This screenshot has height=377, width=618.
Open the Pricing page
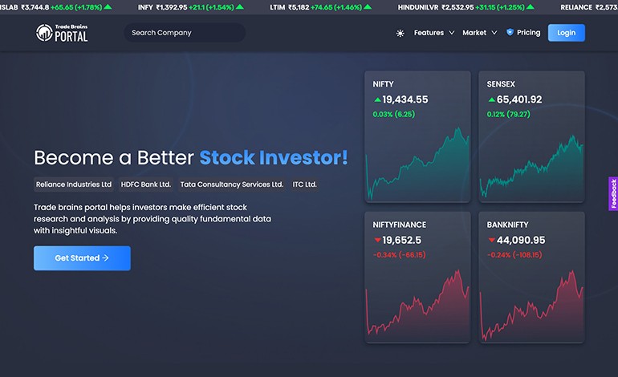tap(529, 32)
